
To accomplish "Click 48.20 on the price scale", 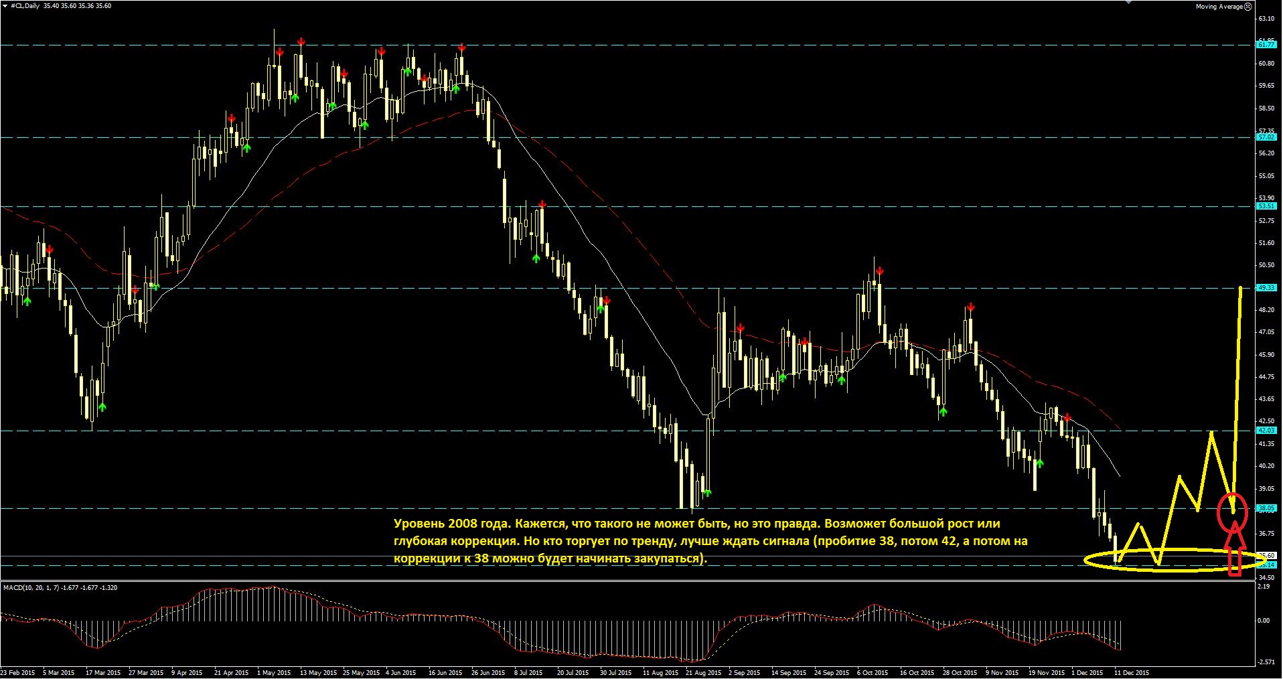I will click(x=1266, y=310).
